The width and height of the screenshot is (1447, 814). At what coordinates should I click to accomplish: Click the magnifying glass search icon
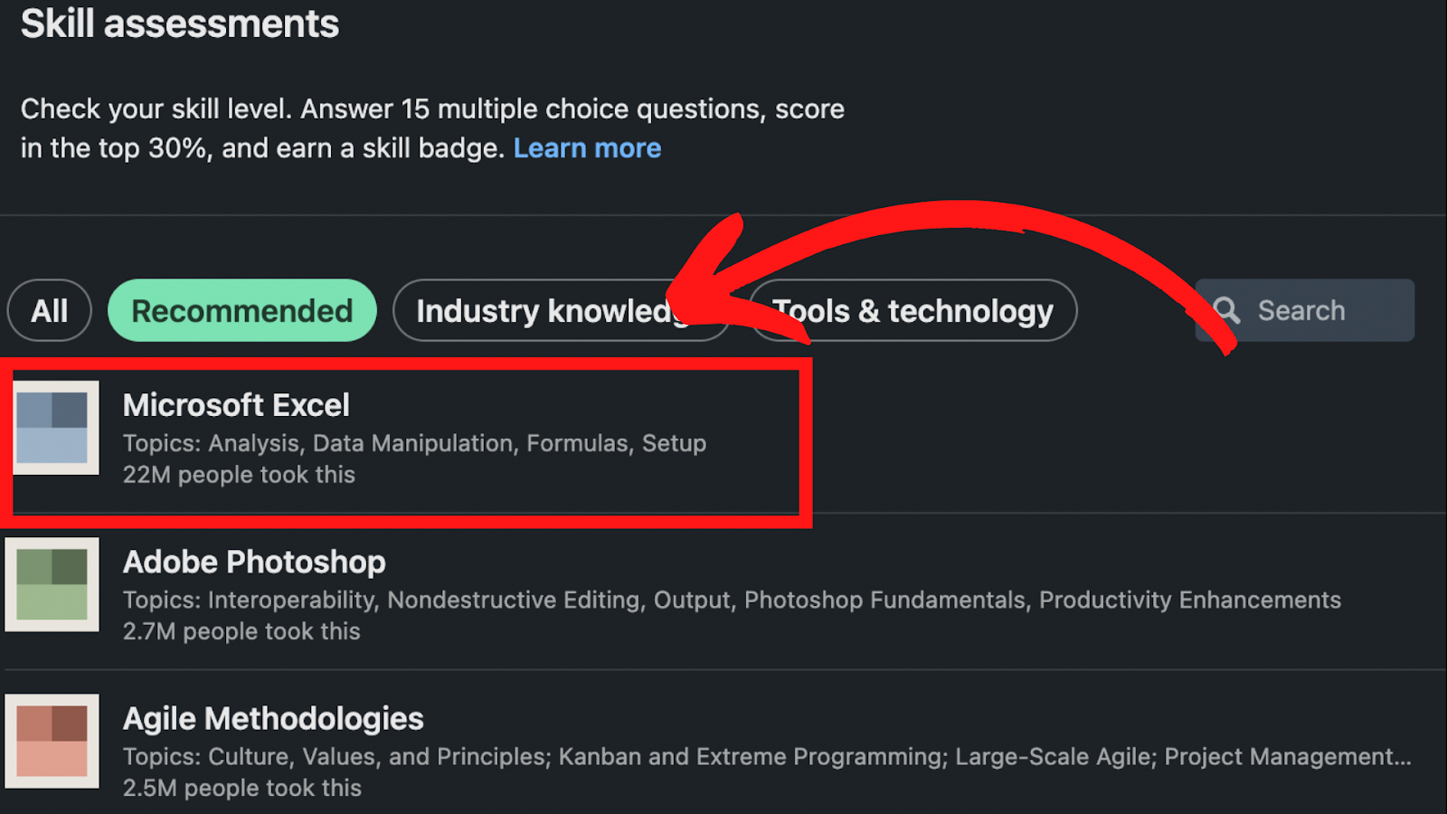(1226, 310)
